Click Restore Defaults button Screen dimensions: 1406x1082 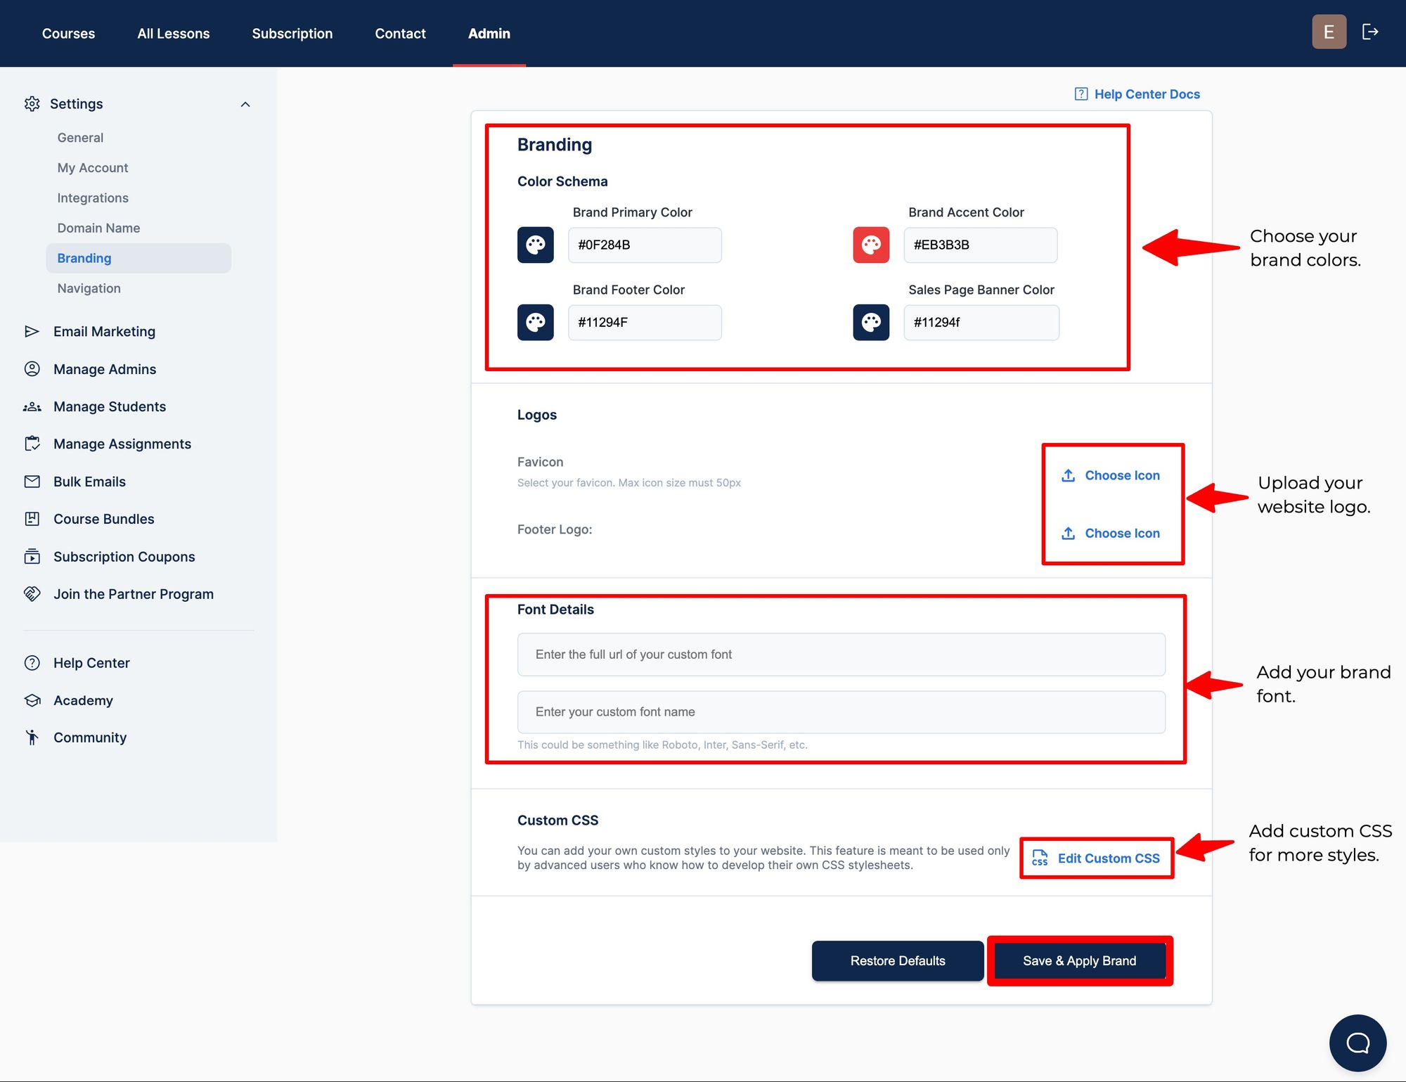(x=897, y=960)
